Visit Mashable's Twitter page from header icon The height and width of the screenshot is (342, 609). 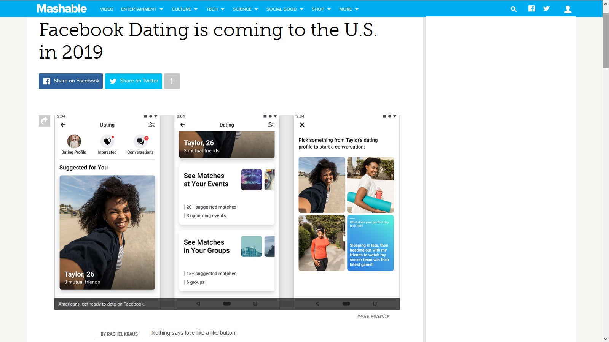click(546, 8)
